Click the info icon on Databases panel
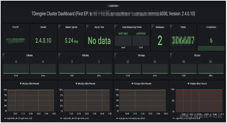Image resolution: width=227 pixels, height=123 pixels. [152, 26]
